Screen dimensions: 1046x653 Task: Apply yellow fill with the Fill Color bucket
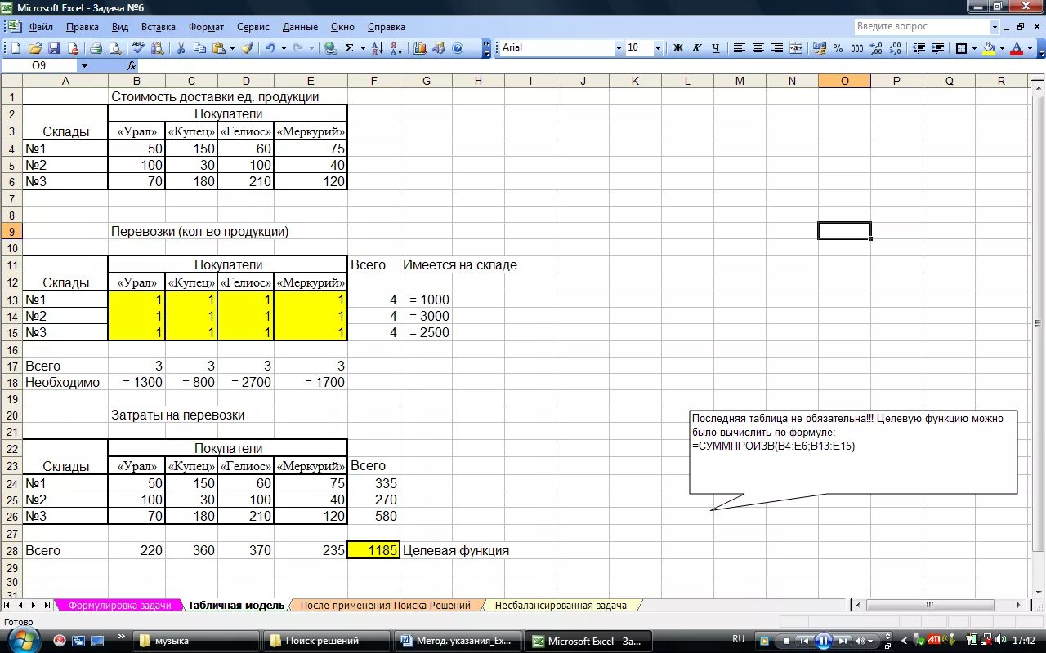tap(989, 48)
